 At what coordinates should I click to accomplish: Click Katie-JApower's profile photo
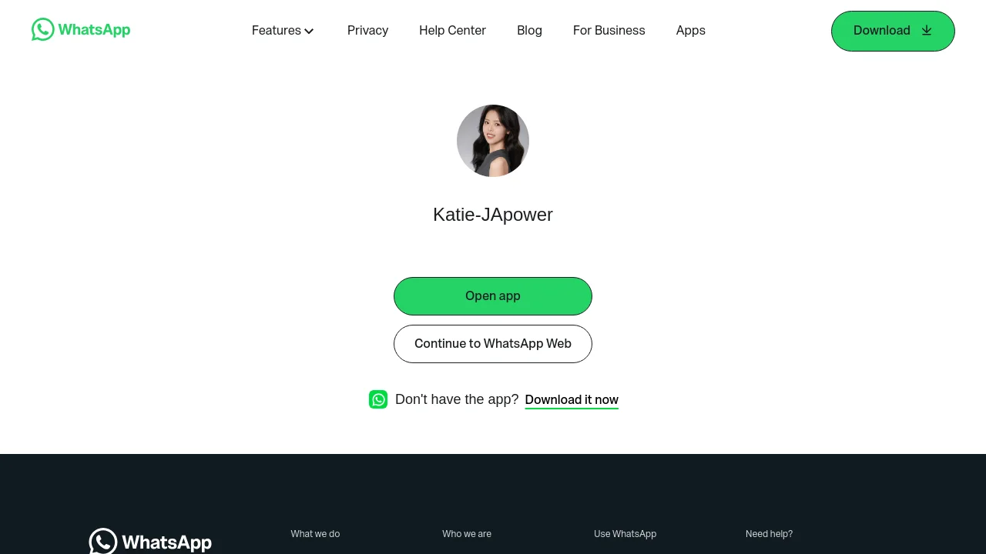493,141
